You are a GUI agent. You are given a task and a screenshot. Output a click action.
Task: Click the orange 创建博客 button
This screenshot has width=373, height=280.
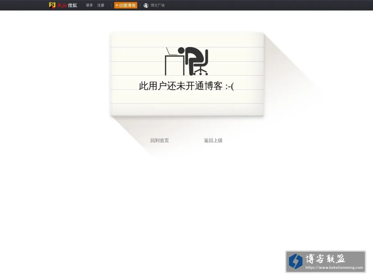(126, 5)
